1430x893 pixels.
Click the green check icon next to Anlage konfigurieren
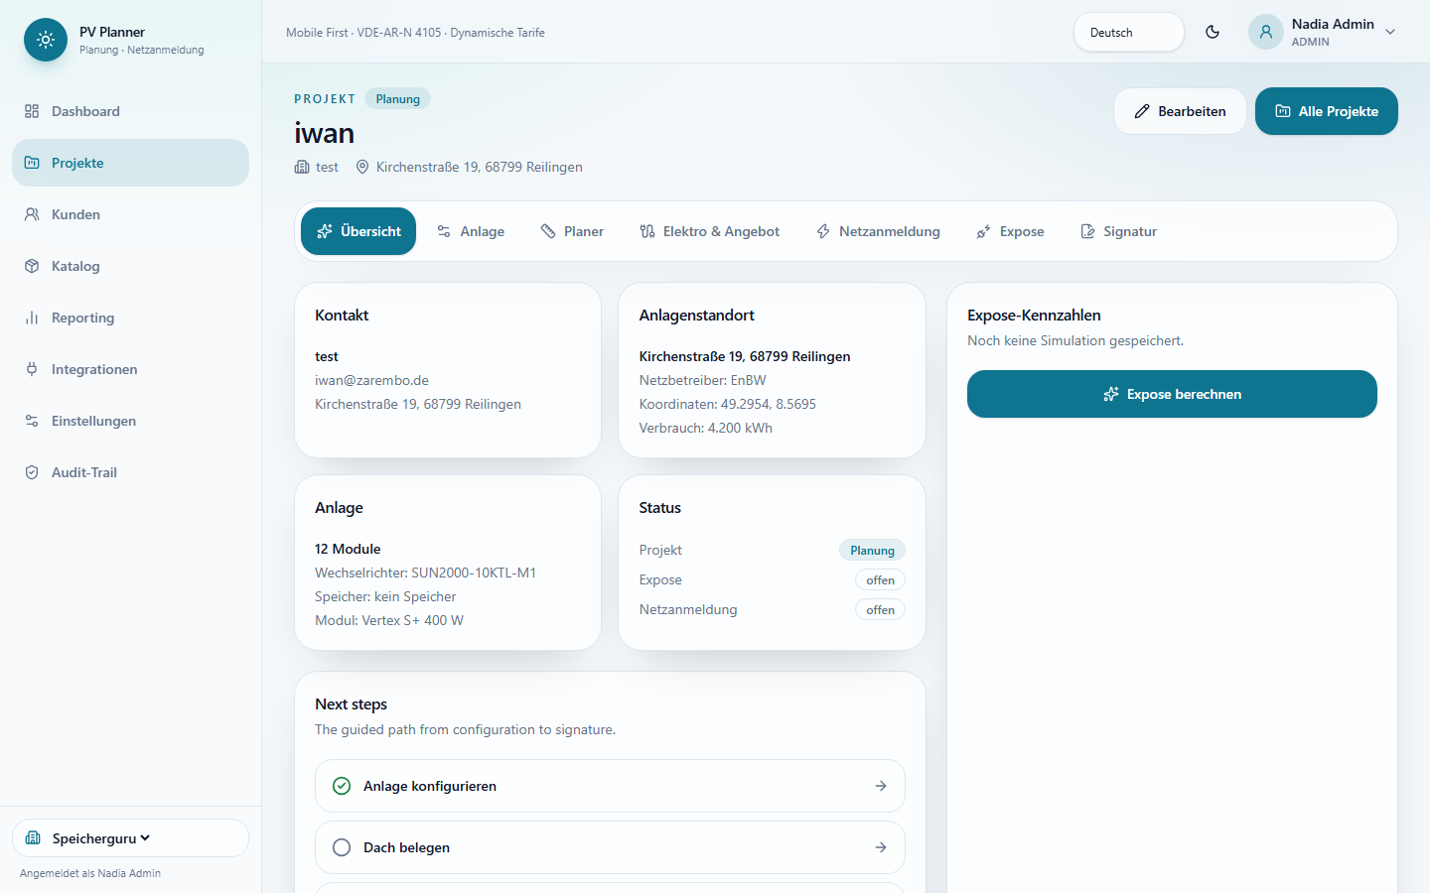[342, 786]
